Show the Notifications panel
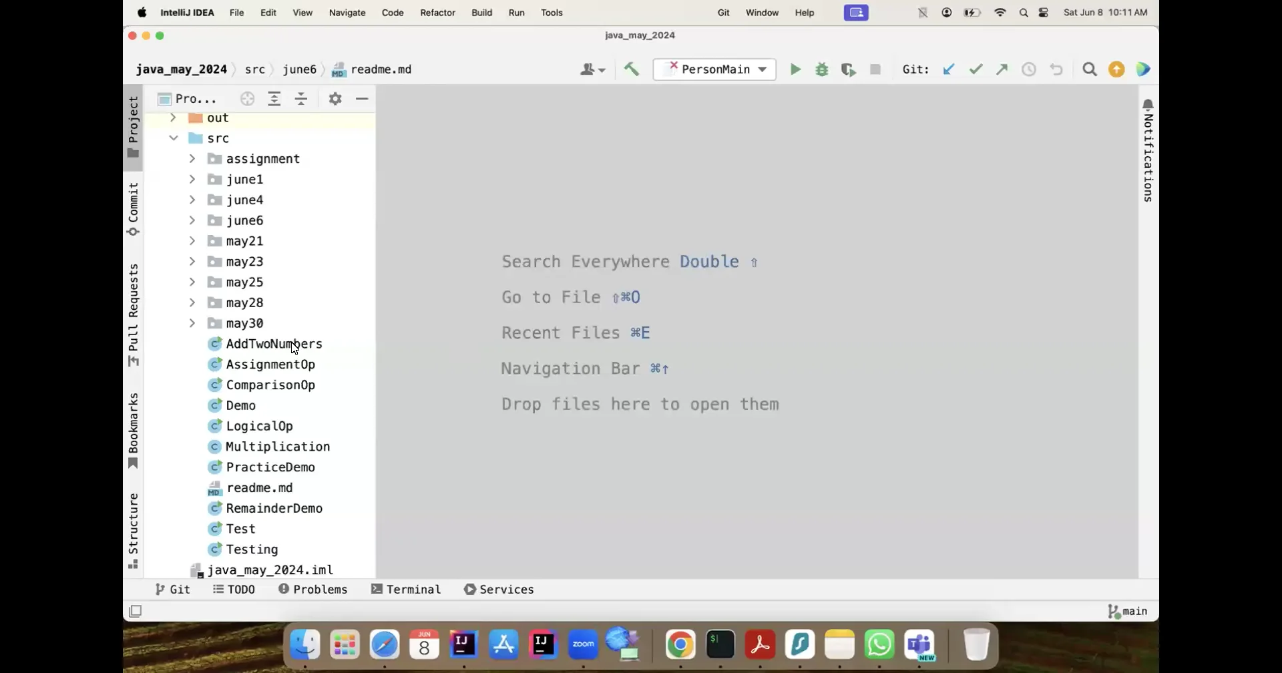The height and width of the screenshot is (673, 1282). click(x=1148, y=150)
